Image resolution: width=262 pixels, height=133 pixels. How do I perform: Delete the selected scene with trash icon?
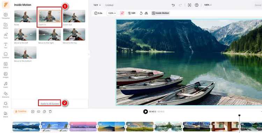50,111
